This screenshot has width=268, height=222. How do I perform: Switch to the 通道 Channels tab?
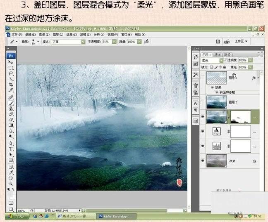[x=218, y=55]
